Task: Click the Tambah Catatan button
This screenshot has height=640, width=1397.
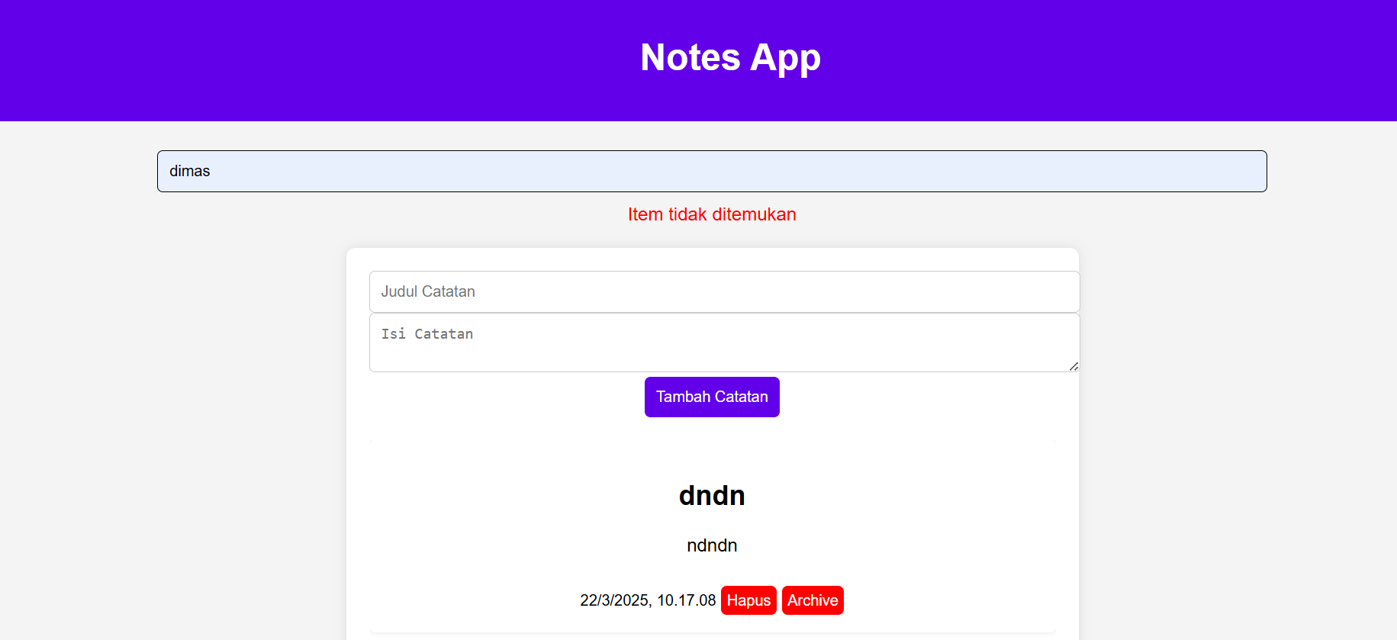Action: pyautogui.click(x=712, y=397)
